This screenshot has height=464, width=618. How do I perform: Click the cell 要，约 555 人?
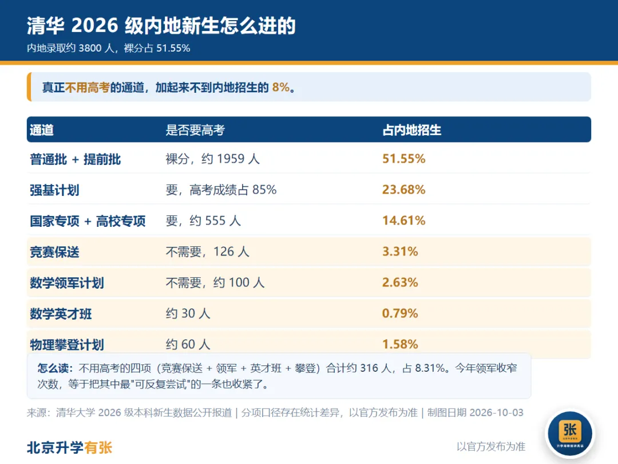click(x=203, y=221)
